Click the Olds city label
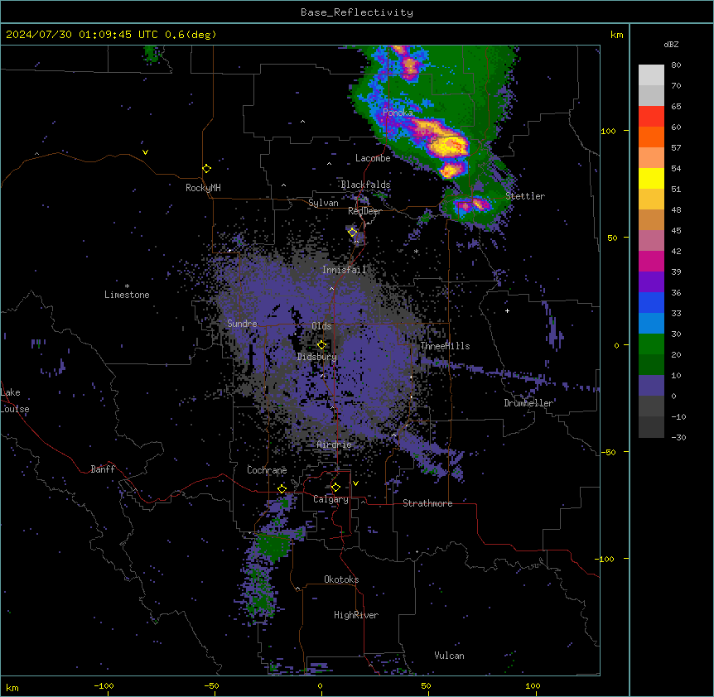The image size is (714, 697). tap(321, 326)
